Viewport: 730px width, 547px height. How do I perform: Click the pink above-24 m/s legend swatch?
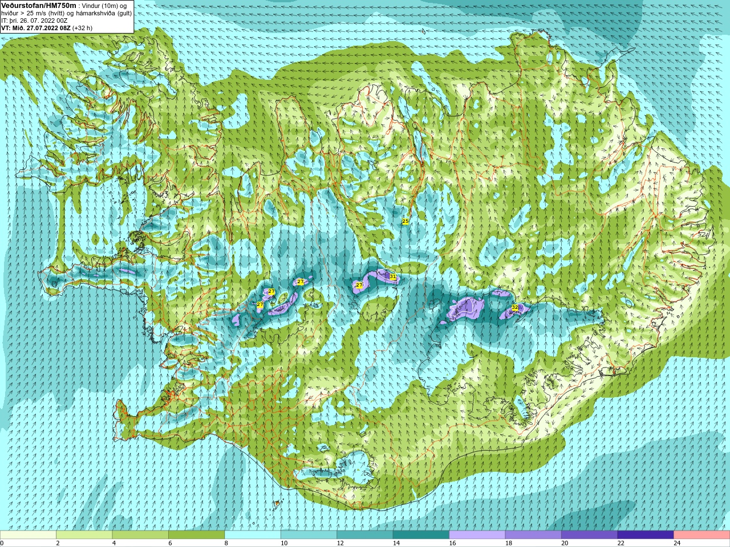click(x=702, y=534)
